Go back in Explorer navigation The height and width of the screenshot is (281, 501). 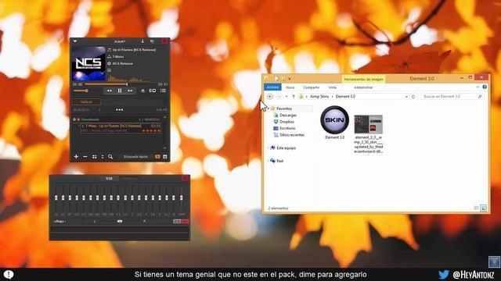click(x=270, y=97)
